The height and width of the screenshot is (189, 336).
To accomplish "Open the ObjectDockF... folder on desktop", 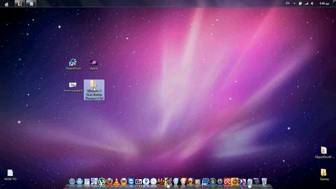I will pos(324,152).
